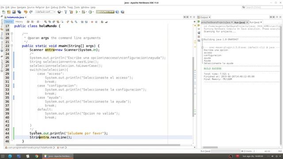Click the New Project toolbar icon
The image size is (283, 159).
[9, 12]
